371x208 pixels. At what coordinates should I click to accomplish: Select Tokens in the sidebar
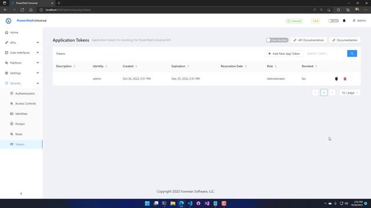21,144
